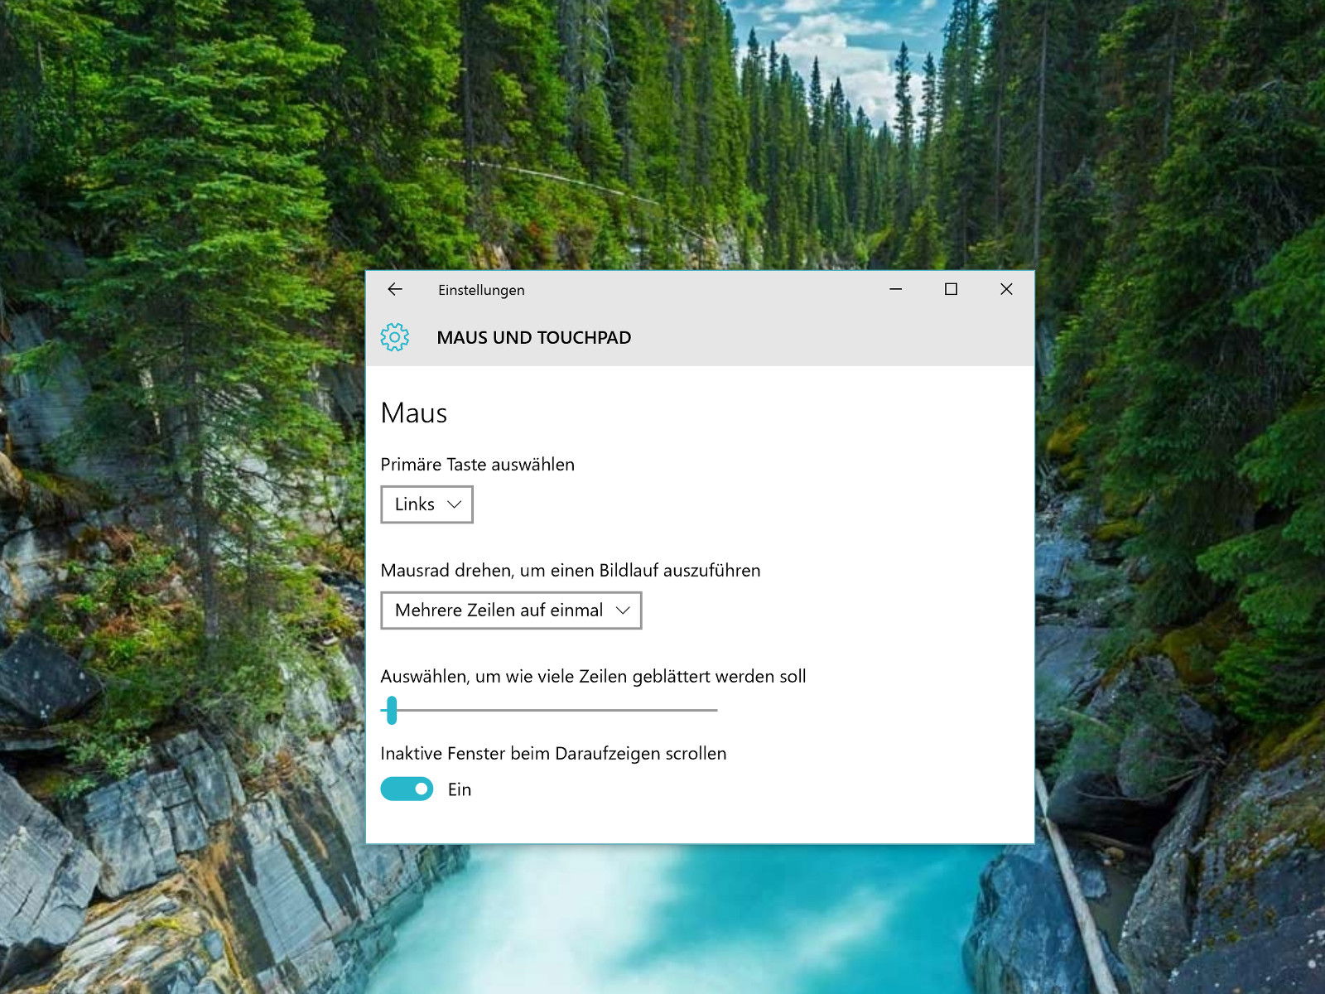This screenshot has height=994, width=1325.
Task: Click the Auswählen, um wie viele Zeilen label
Action: click(593, 677)
